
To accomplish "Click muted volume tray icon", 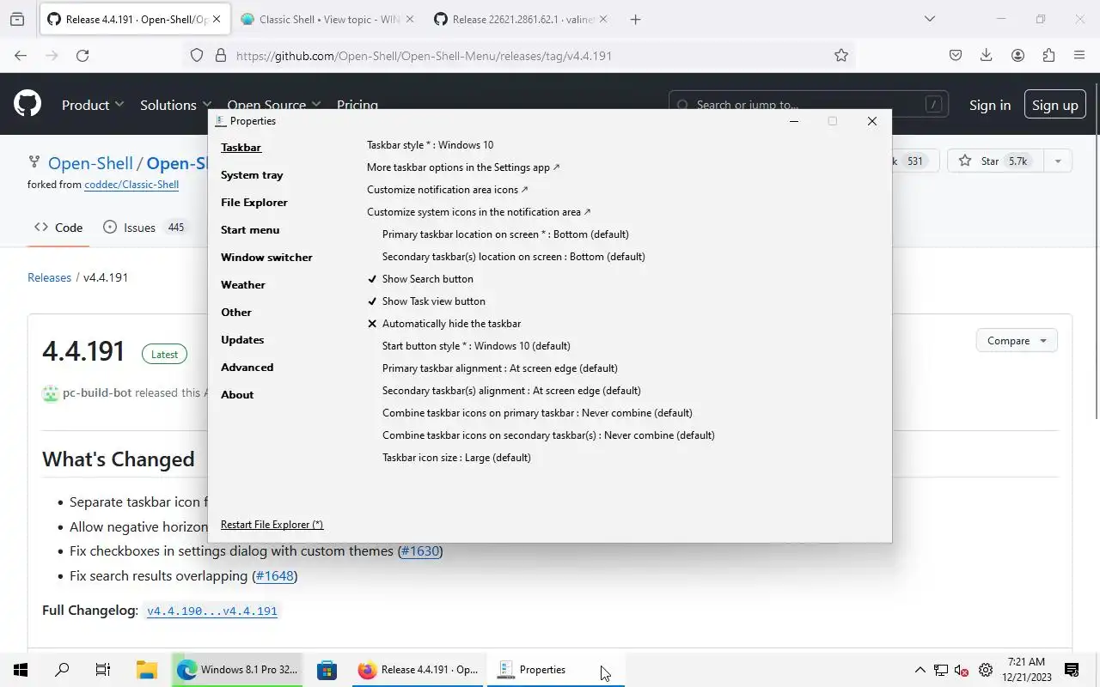I will [962, 670].
